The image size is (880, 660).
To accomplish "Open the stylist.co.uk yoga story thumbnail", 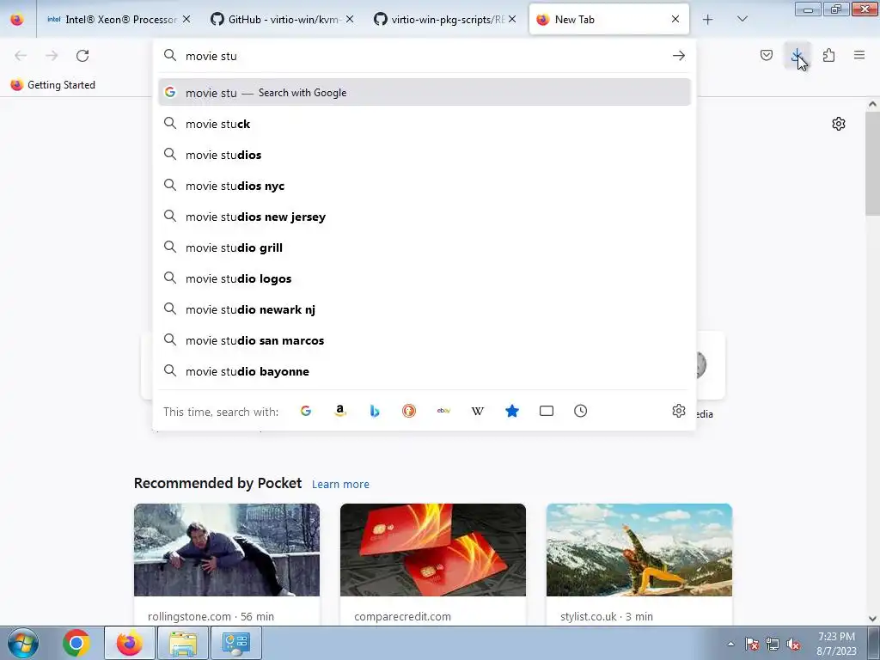I will [x=639, y=550].
